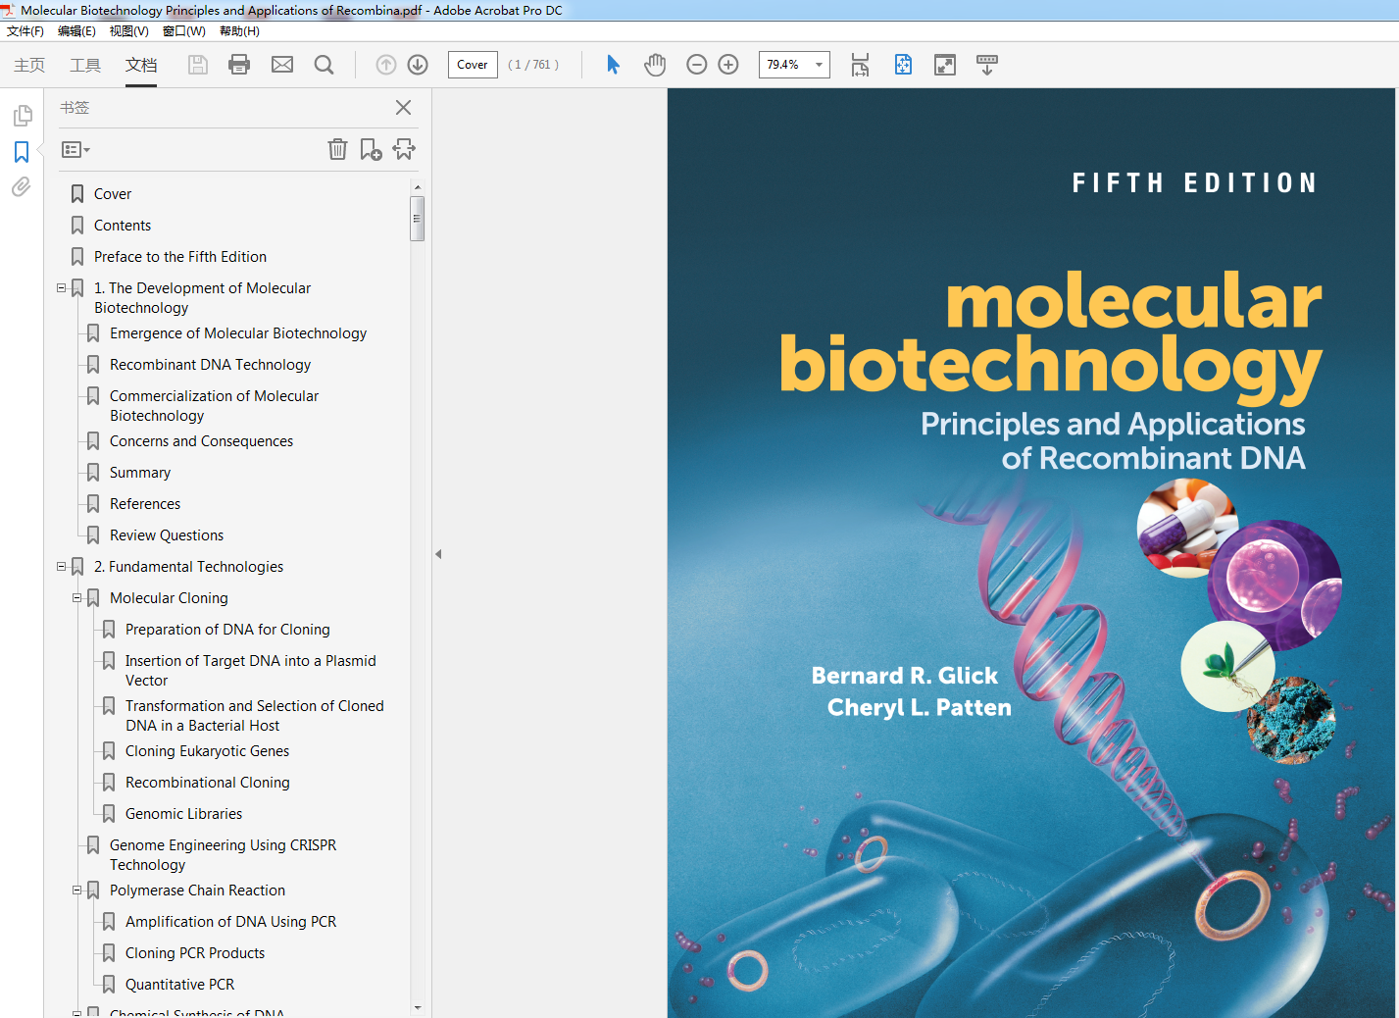1399x1018 pixels.
Task: Select the Quantitative PCR bookmark
Action: [x=180, y=985]
